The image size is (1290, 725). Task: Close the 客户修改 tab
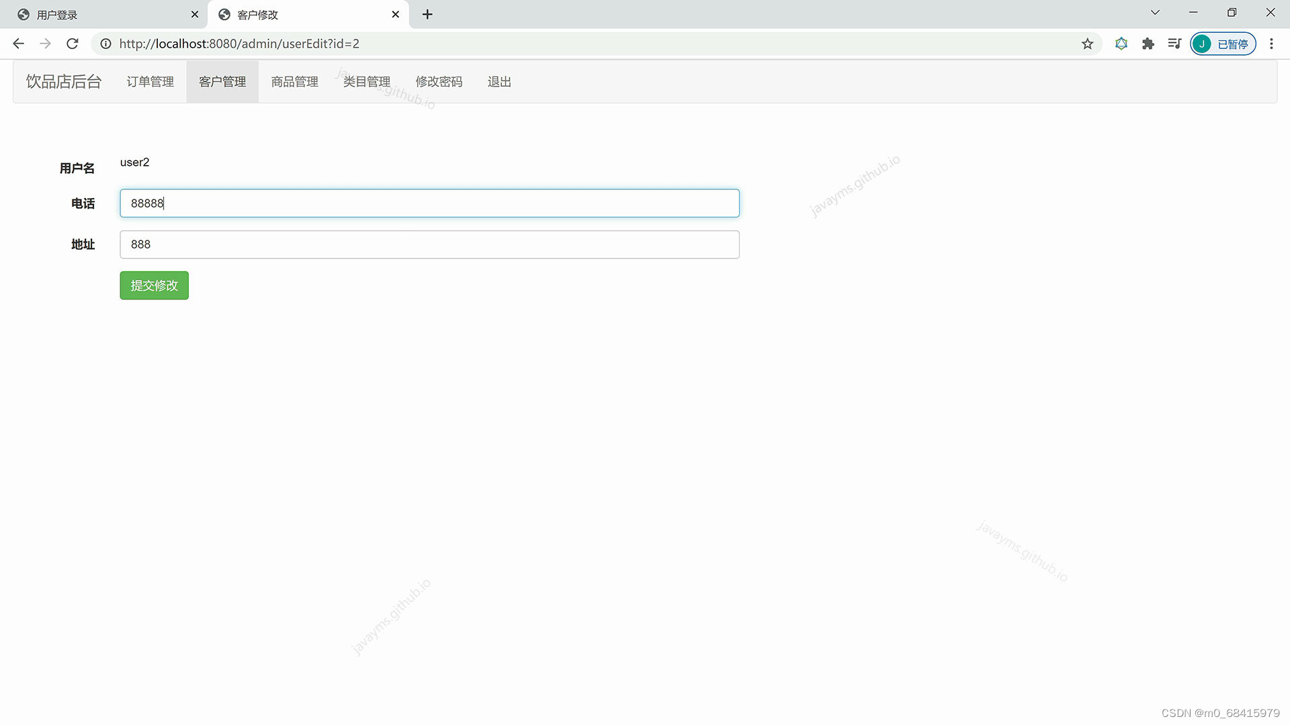click(395, 14)
